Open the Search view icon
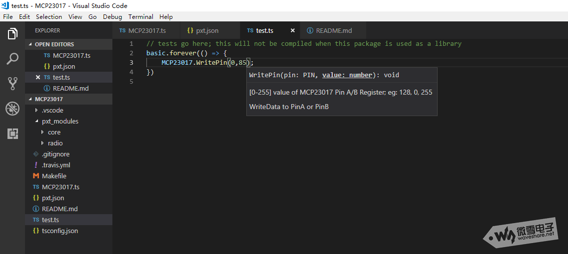568x254 pixels. tap(12, 59)
